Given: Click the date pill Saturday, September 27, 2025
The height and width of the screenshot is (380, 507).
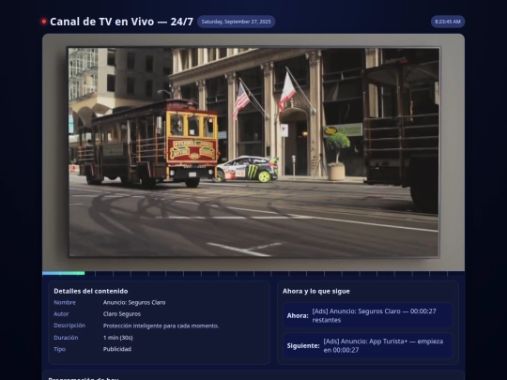Looking at the screenshot, I should 236,22.
